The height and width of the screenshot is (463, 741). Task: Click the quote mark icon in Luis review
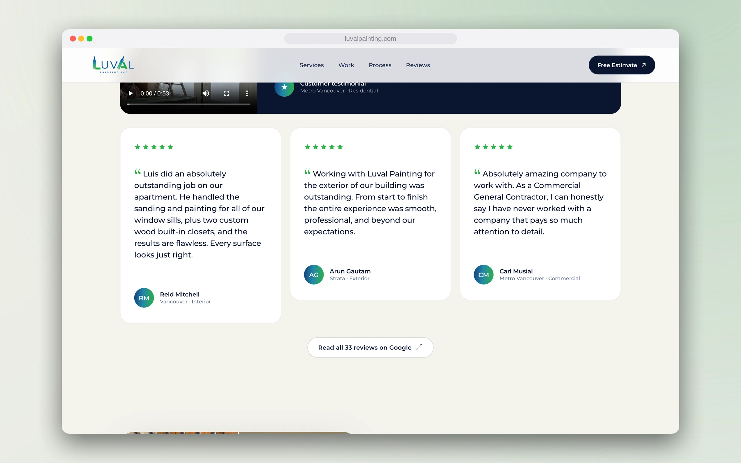138,172
